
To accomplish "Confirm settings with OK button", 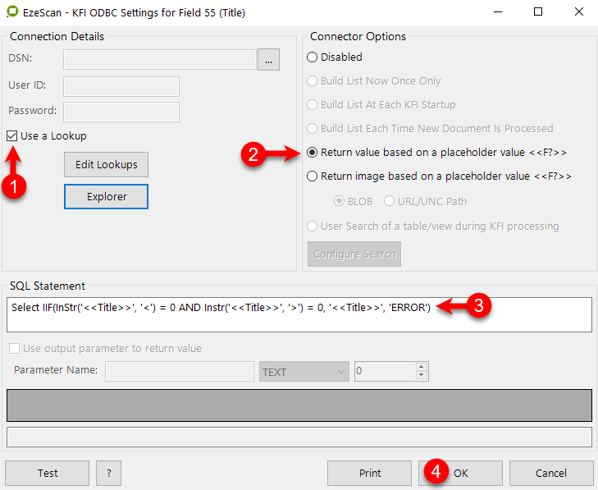I will pos(461,473).
